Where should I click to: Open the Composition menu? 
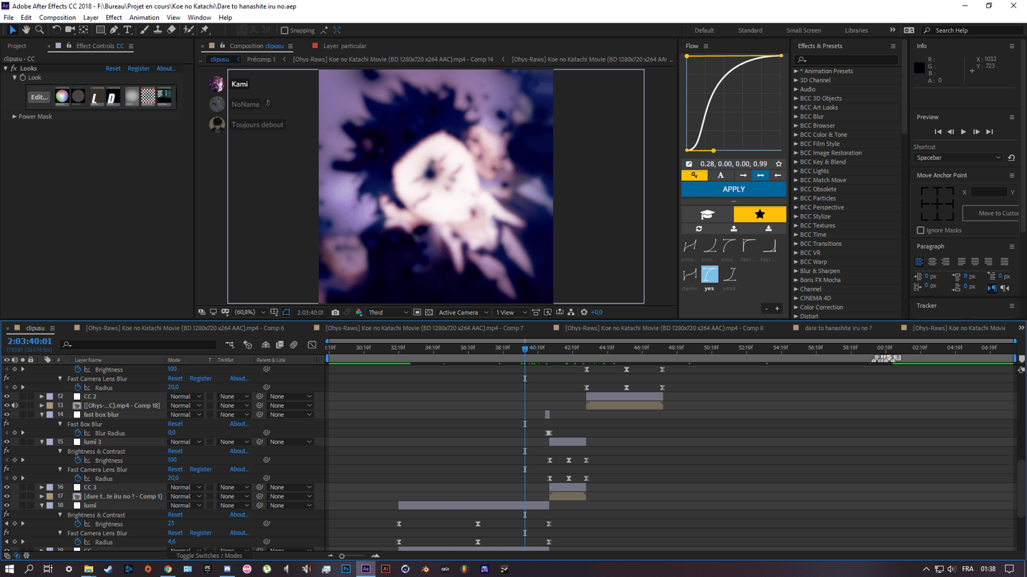click(57, 18)
